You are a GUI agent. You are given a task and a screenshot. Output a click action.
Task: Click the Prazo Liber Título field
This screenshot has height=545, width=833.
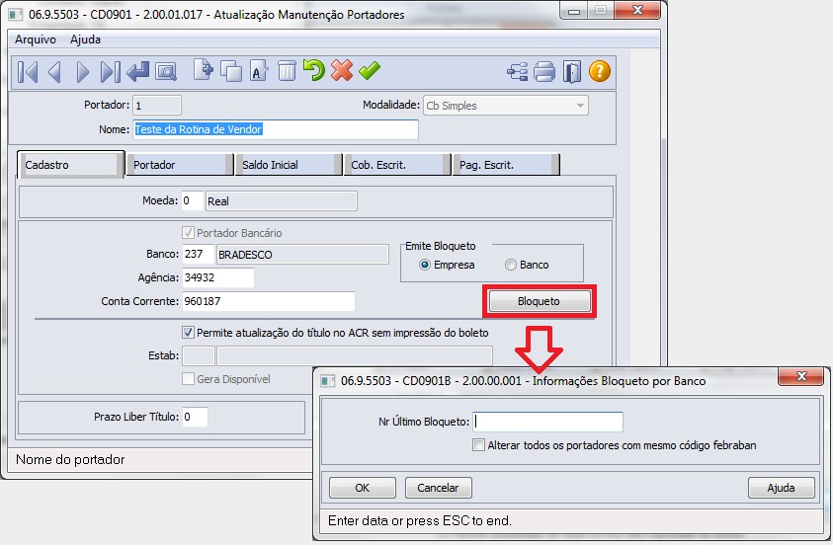pos(195,417)
